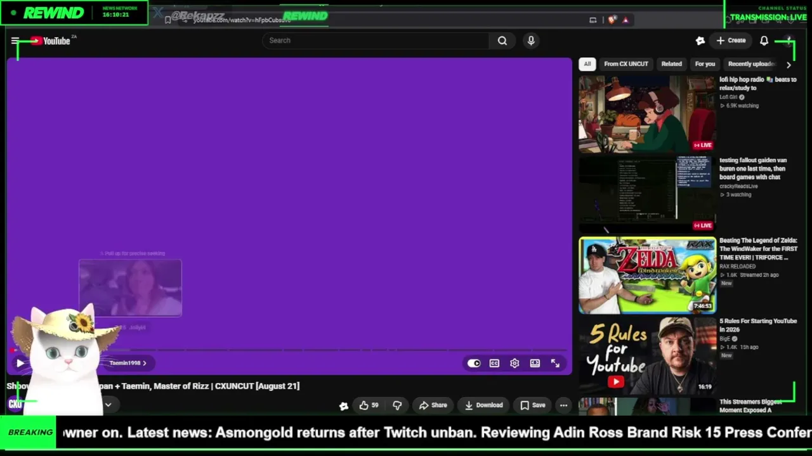Click the install/cast icon in the address bar
Viewport: 812px width, 456px height.
[x=593, y=20]
